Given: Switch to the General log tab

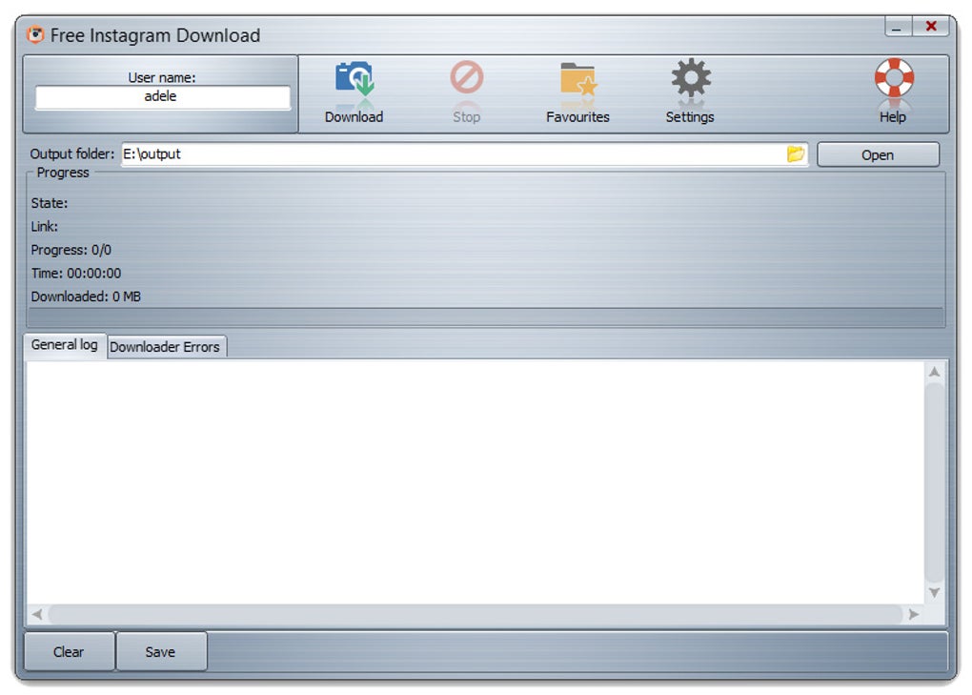Looking at the screenshot, I should [64, 345].
